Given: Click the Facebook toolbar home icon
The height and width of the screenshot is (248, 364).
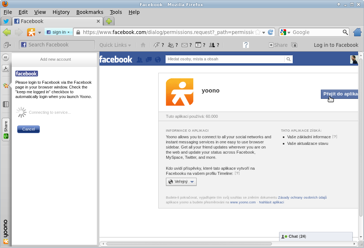Looking at the screenshot, I should click(x=143, y=45).
